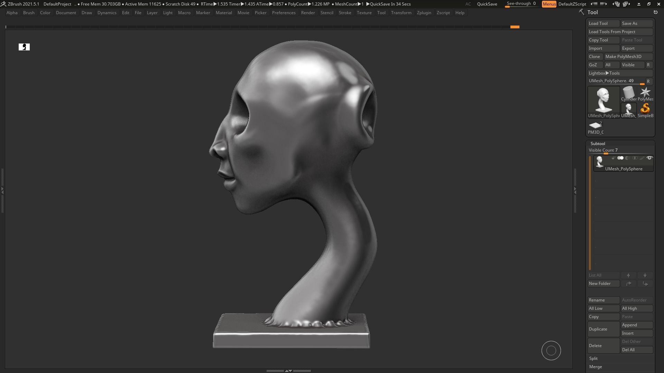The image size is (664, 373).
Task: Click the move to bottom bent arrow
Action: pyautogui.click(x=645, y=284)
